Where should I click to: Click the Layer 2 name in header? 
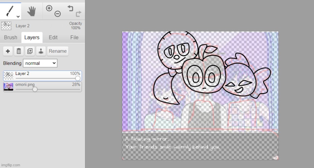[x=22, y=26]
